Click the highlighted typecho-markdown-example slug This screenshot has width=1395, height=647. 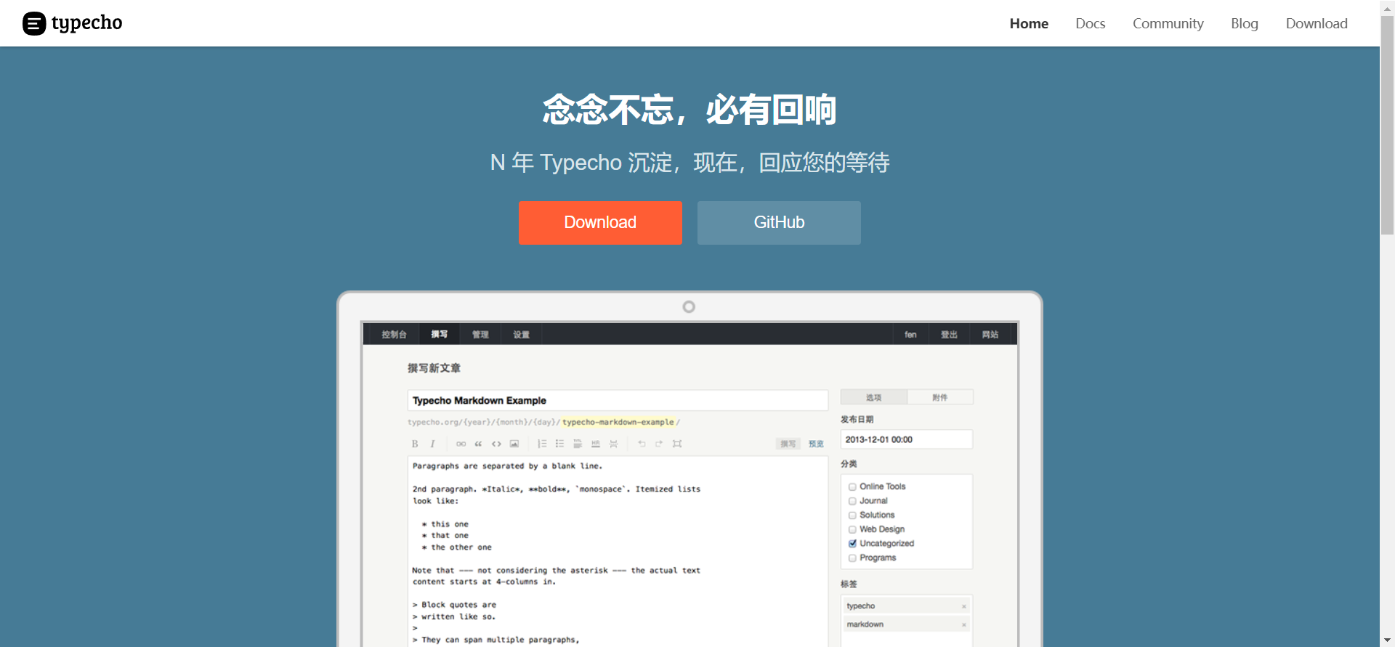(x=618, y=422)
